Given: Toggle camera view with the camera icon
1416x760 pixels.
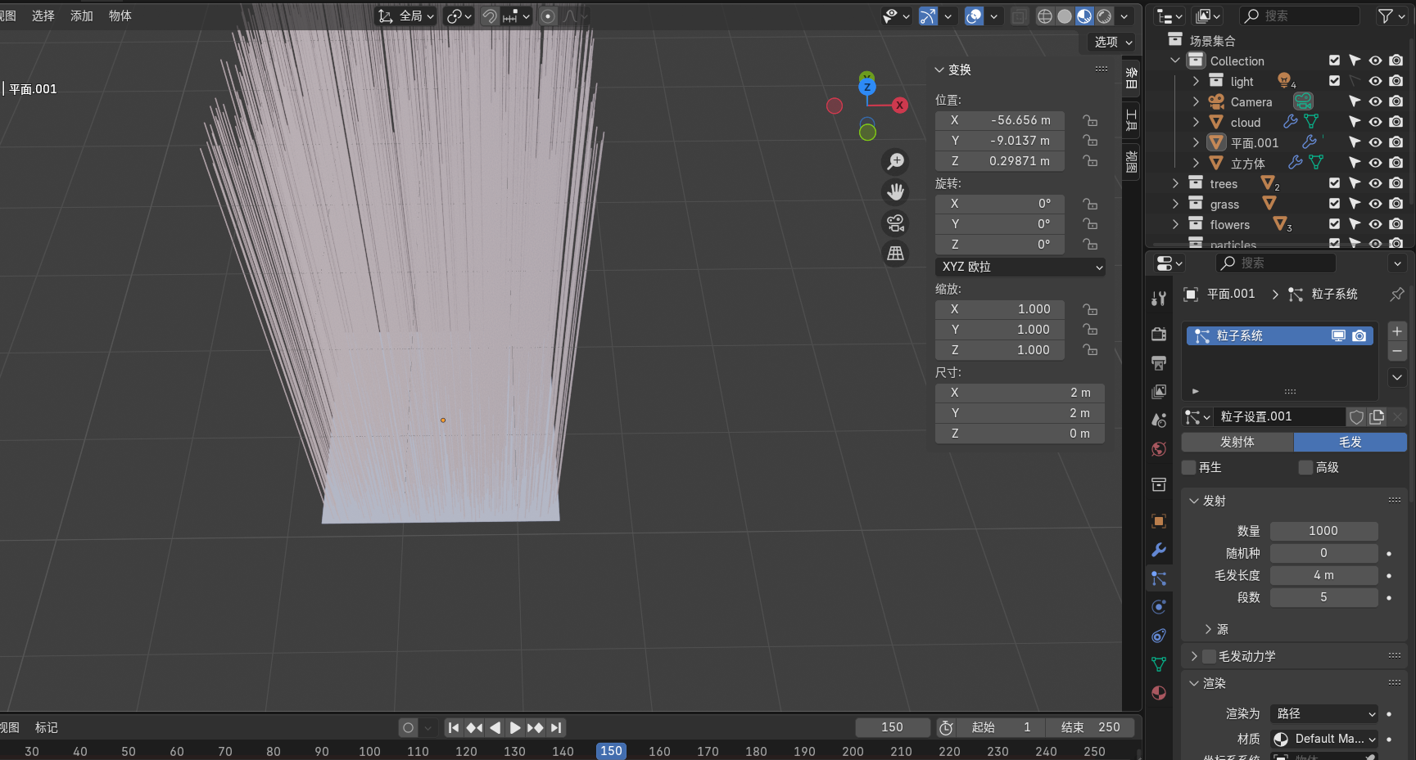Looking at the screenshot, I should 896,223.
